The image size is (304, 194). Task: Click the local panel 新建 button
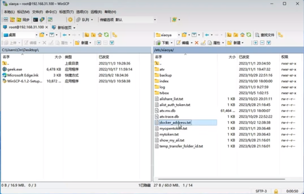(82, 43)
